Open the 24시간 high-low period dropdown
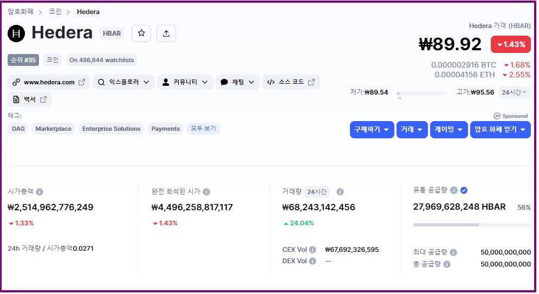The width and height of the screenshot is (539, 294). pos(514,92)
